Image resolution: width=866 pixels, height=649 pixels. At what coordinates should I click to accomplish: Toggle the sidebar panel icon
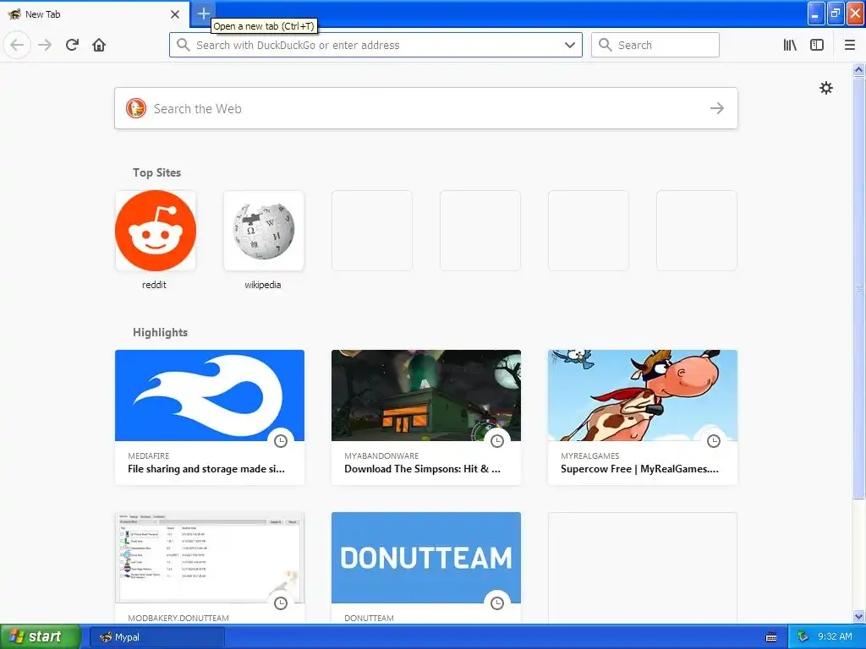[x=817, y=45]
